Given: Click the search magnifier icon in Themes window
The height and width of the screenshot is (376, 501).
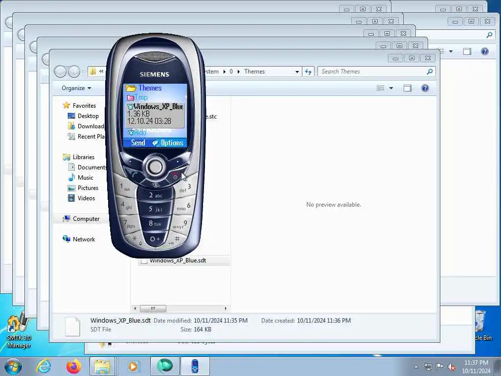Looking at the screenshot, I should 430,71.
